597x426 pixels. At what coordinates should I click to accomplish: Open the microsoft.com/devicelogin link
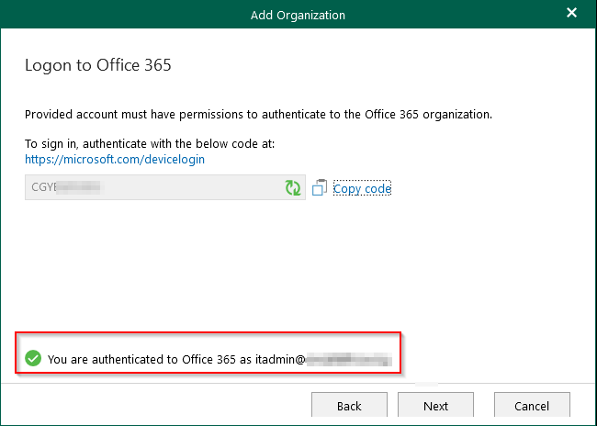115,159
